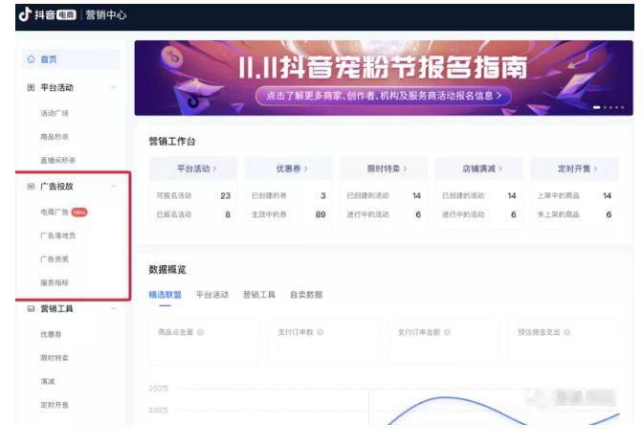Open 直播间秒杀 in the sidebar
The height and width of the screenshot is (447, 643).
click(x=57, y=160)
